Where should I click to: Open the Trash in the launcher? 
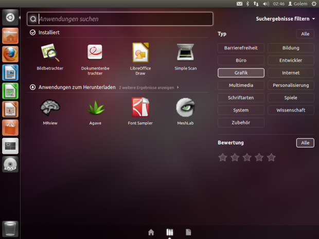pos(10,229)
